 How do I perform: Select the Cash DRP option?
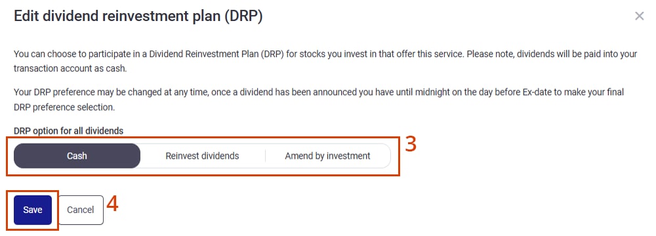(x=77, y=156)
